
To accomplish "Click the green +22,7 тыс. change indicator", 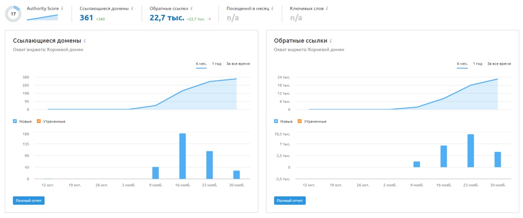I will pos(196,19).
